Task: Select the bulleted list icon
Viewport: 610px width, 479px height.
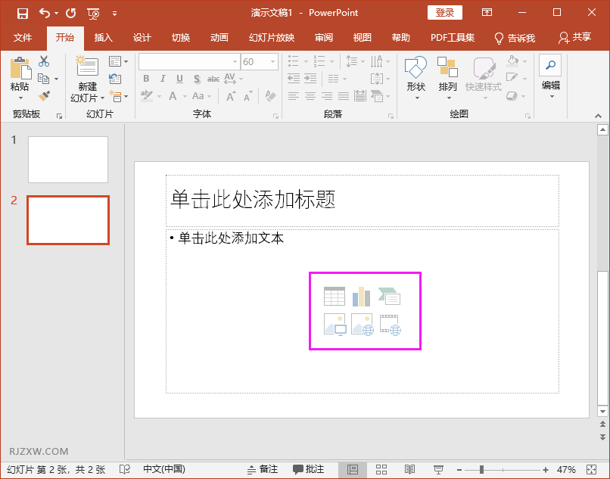Action: point(293,61)
